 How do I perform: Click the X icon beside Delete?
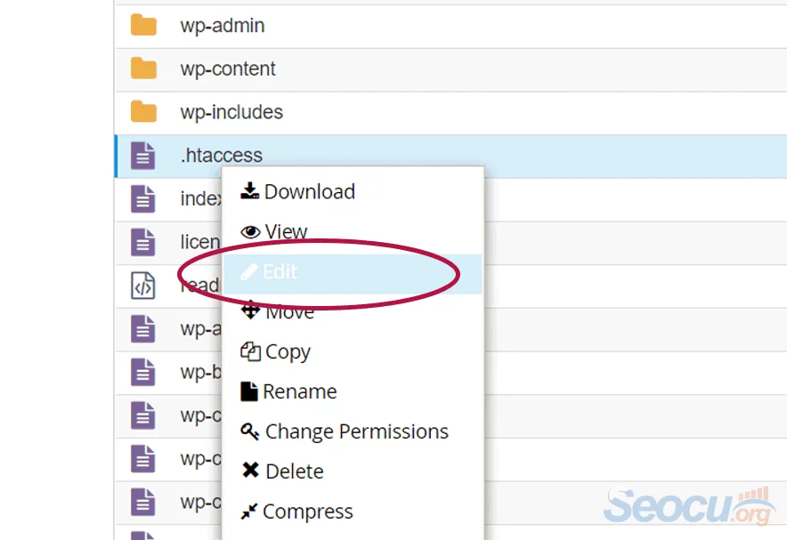coord(250,471)
